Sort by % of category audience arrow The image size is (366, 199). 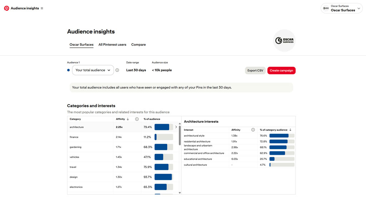coord(290,130)
